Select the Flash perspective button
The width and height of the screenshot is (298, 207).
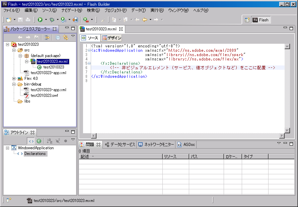point(261,20)
